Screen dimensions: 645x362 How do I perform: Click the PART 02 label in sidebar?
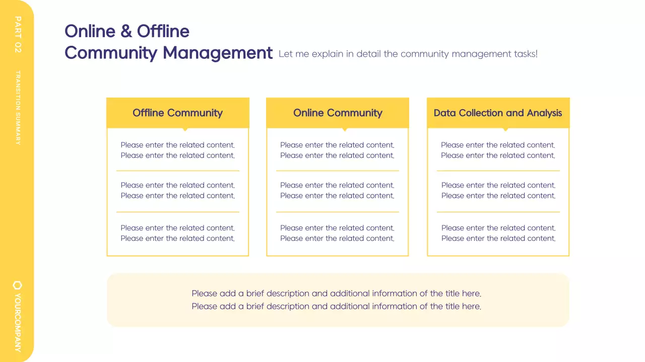(x=18, y=34)
